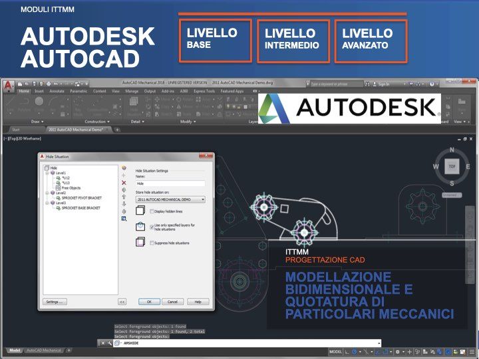
Task: Click the TOP face of the ViewCube
Action: coord(452,166)
